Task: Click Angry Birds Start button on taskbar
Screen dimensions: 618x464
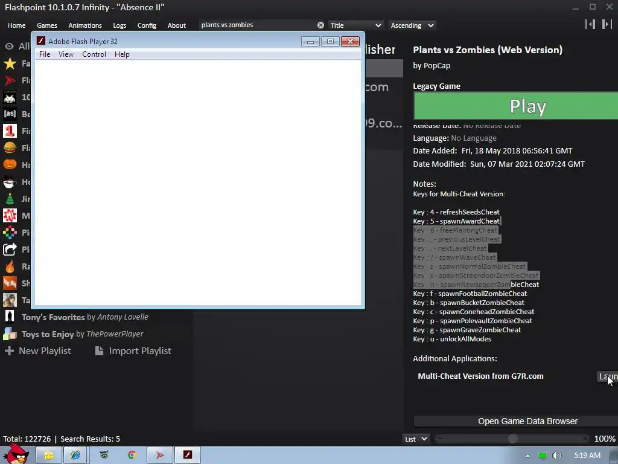Action: [x=16, y=454]
